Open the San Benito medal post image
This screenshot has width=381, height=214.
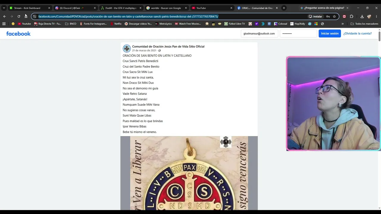click(x=189, y=173)
